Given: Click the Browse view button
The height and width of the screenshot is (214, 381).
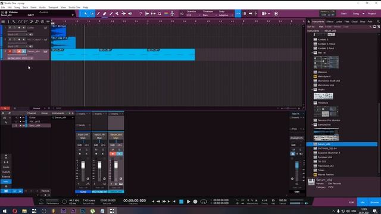Looking at the screenshot, I should point(374,202).
